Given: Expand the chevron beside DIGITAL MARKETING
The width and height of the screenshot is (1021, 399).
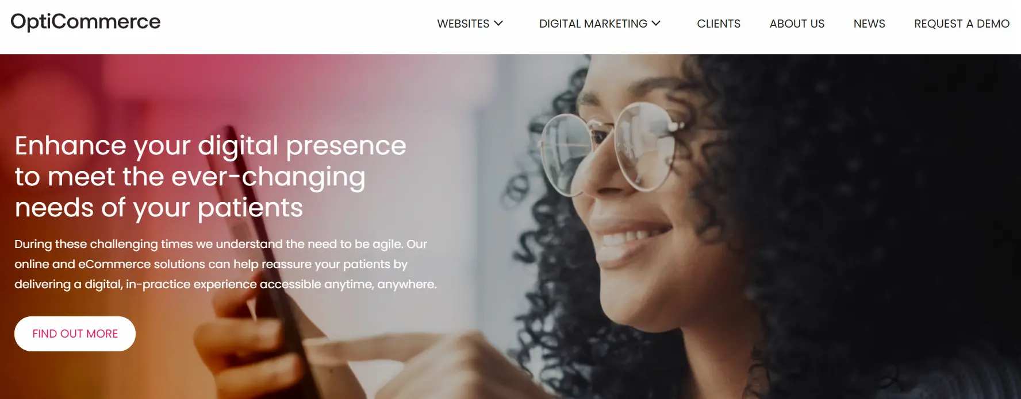Looking at the screenshot, I should point(656,24).
